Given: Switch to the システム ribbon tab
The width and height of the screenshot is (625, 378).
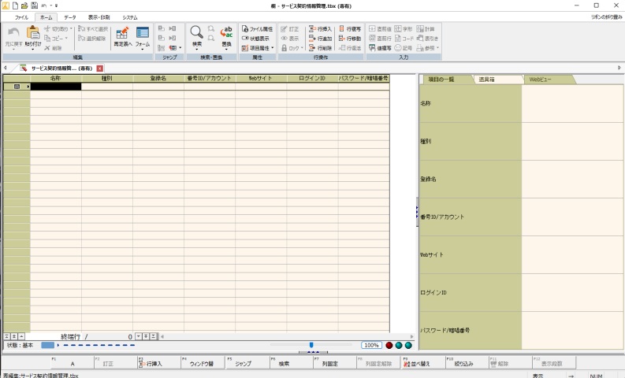Looking at the screenshot, I should [130, 17].
